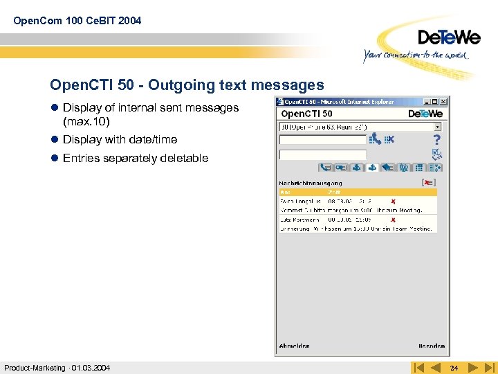Click the keypad hang-up icon beside the handset

[x=389, y=139]
